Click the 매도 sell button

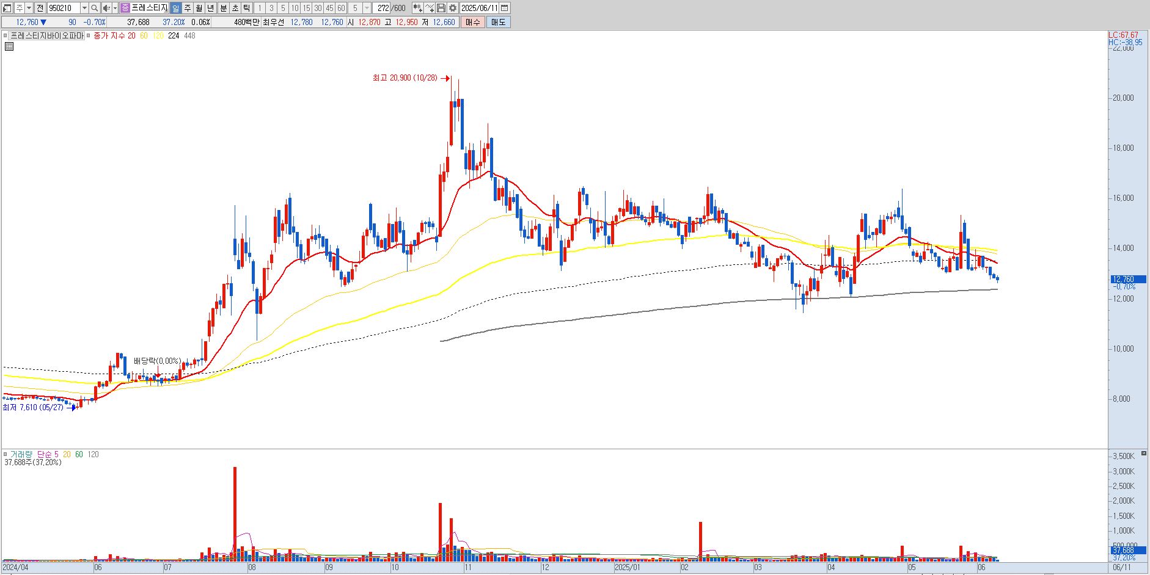(499, 22)
